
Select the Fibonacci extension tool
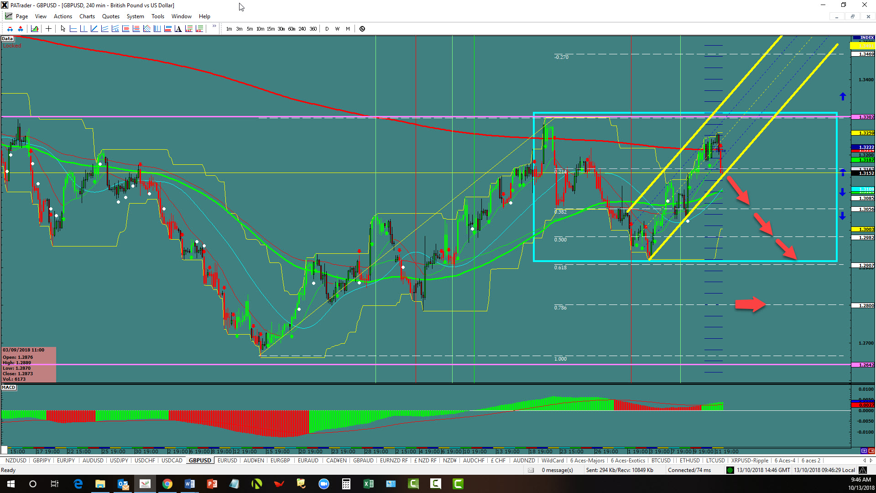[x=136, y=29]
